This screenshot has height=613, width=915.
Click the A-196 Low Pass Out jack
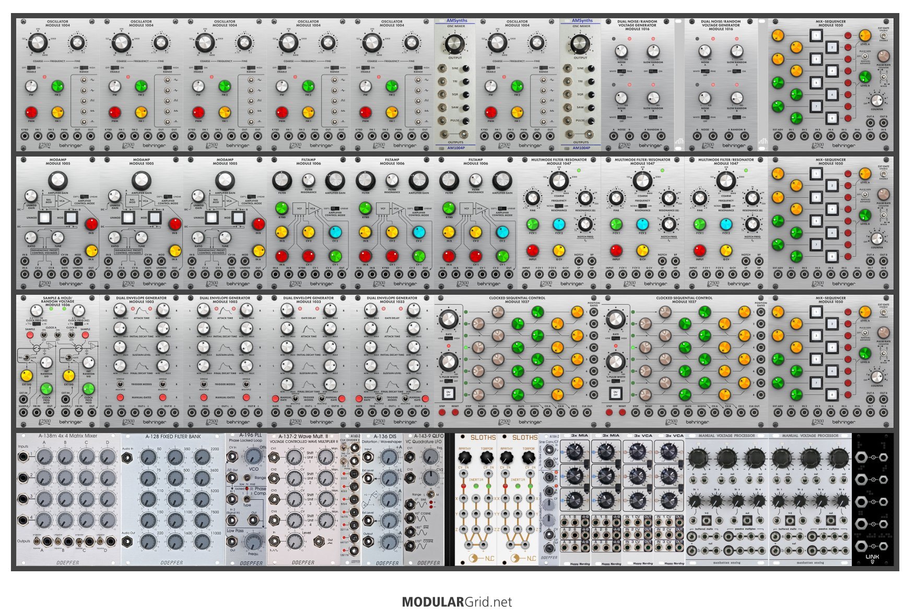click(x=232, y=542)
